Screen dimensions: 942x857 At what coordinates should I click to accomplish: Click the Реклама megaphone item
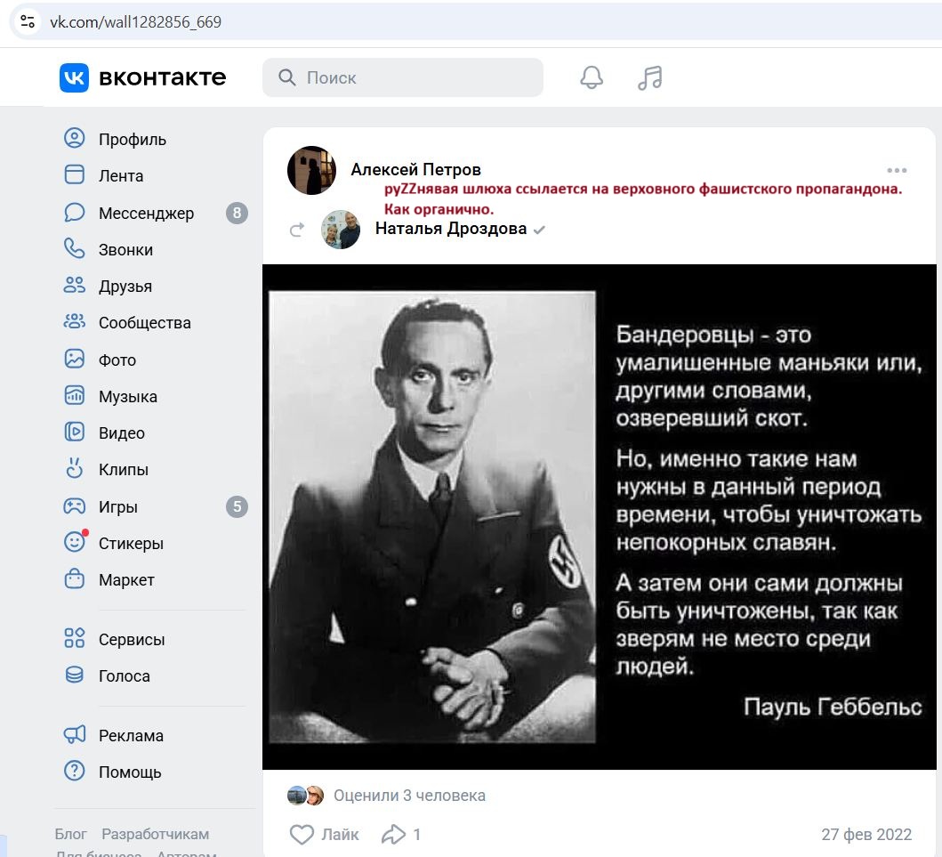(131, 736)
